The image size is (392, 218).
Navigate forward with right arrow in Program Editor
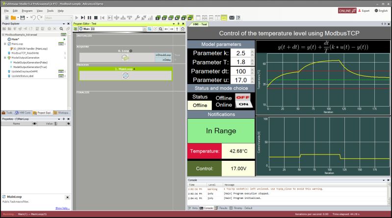click(x=172, y=29)
